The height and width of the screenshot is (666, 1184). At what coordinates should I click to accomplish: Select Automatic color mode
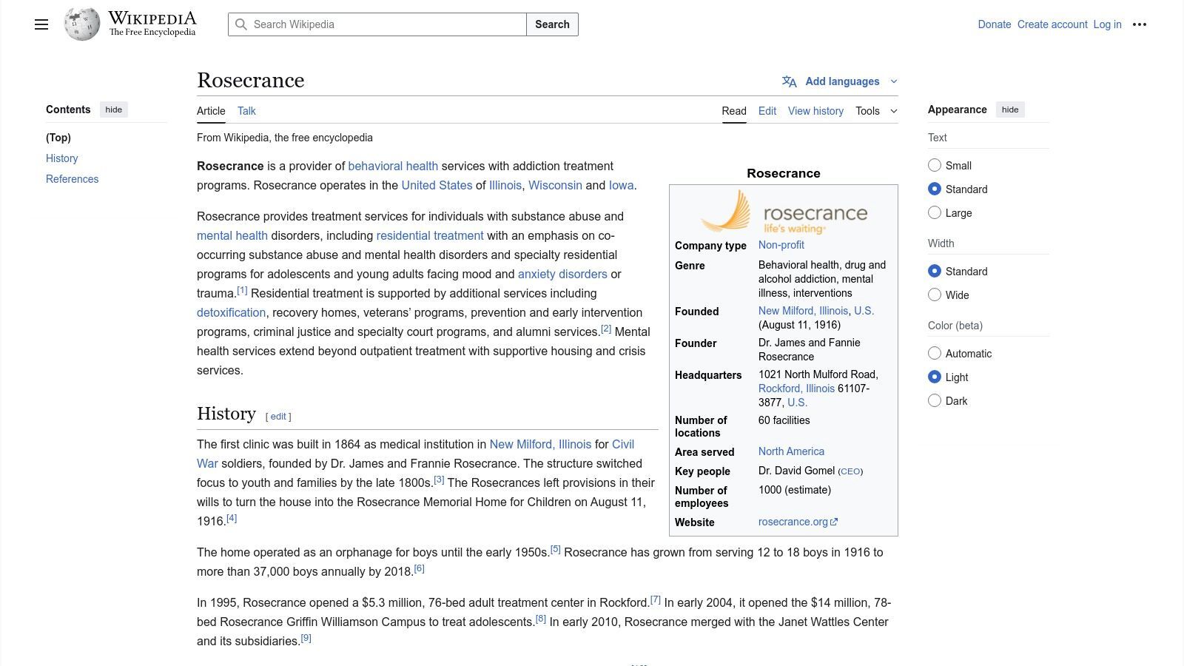935,353
